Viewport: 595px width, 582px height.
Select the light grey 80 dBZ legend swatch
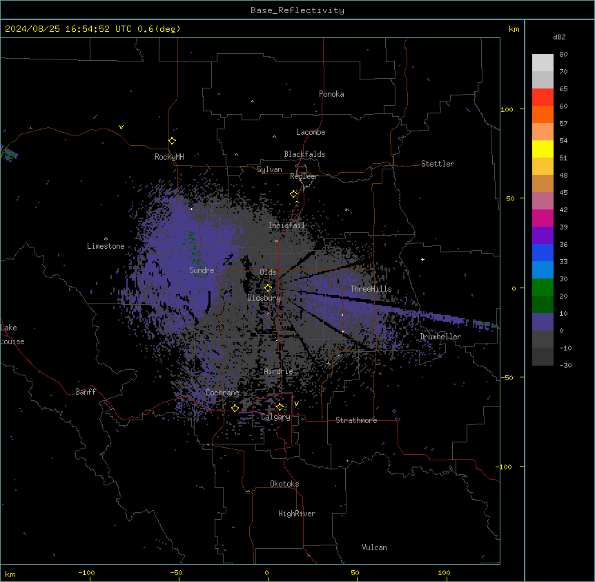[543, 63]
